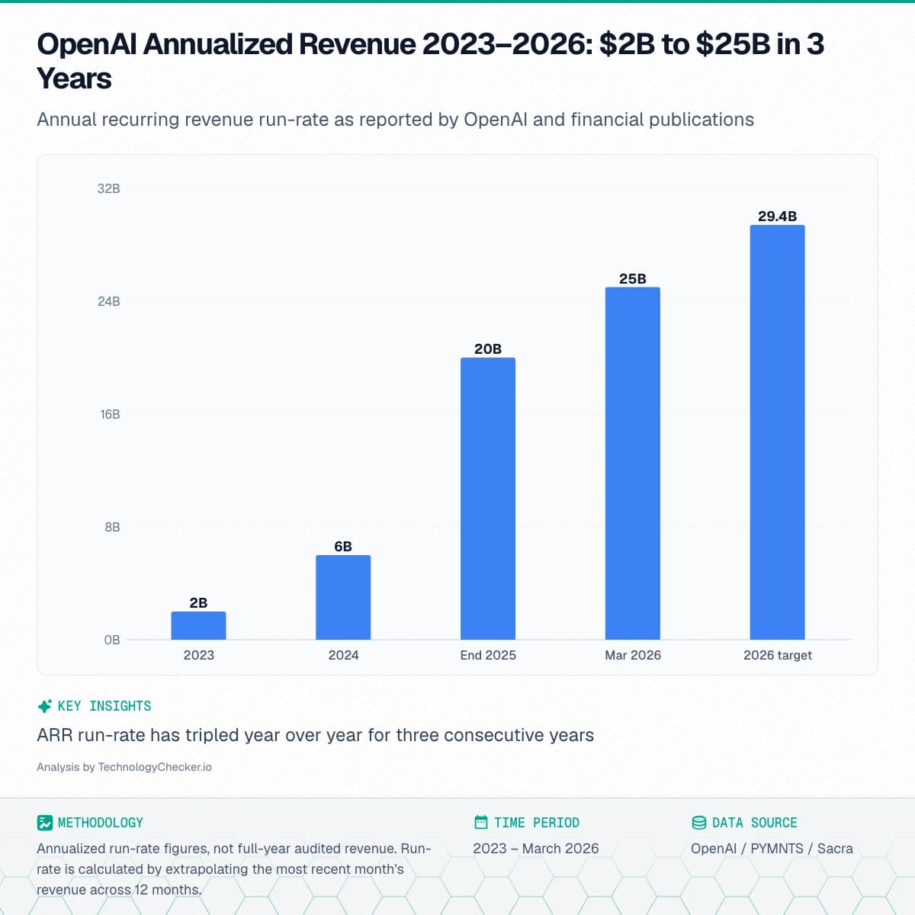Click the 6B value label
This screenshot has height=915, width=915.
(343, 546)
